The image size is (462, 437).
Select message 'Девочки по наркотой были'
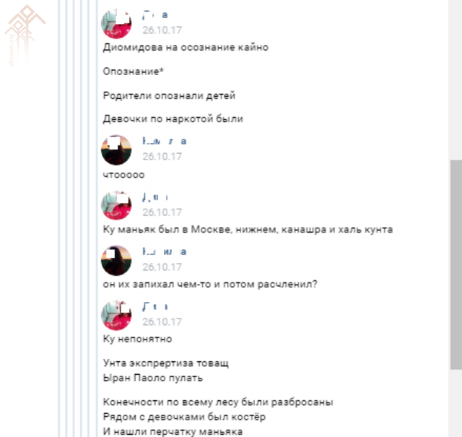[173, 119]
